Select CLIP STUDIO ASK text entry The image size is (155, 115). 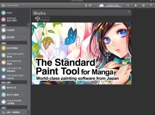click(14, 61)
